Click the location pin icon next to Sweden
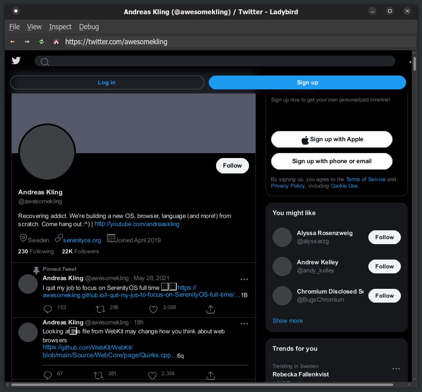Image resolution: width=422 pixels, height=392 pixels. (23, 238)
